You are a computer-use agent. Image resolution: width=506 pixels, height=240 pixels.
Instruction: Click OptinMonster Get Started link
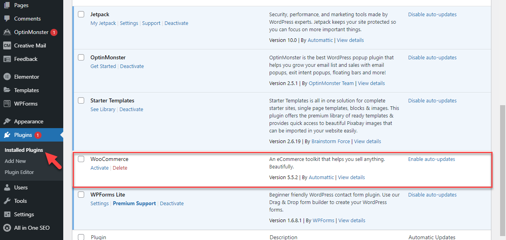(103, 66)
